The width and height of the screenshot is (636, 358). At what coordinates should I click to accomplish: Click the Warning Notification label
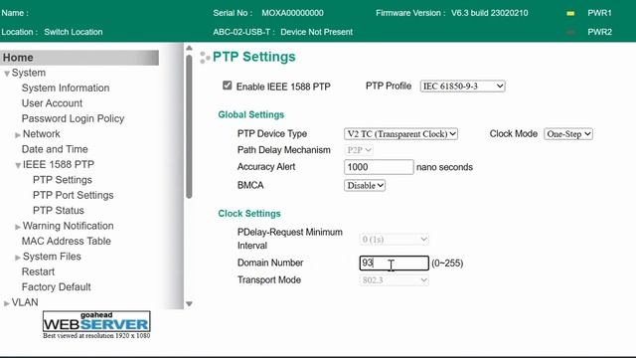pyautogui.click(x=68, y=226)
